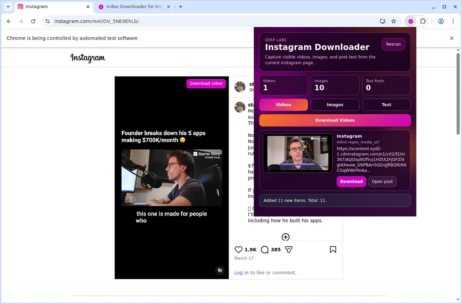This screenshot has height=304, width=462.
Task: Click the Instagram logo
Action: [88, 58]
